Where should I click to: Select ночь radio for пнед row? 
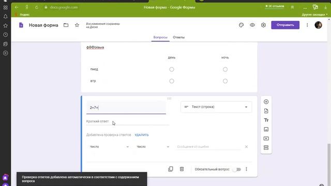(225, 69)
